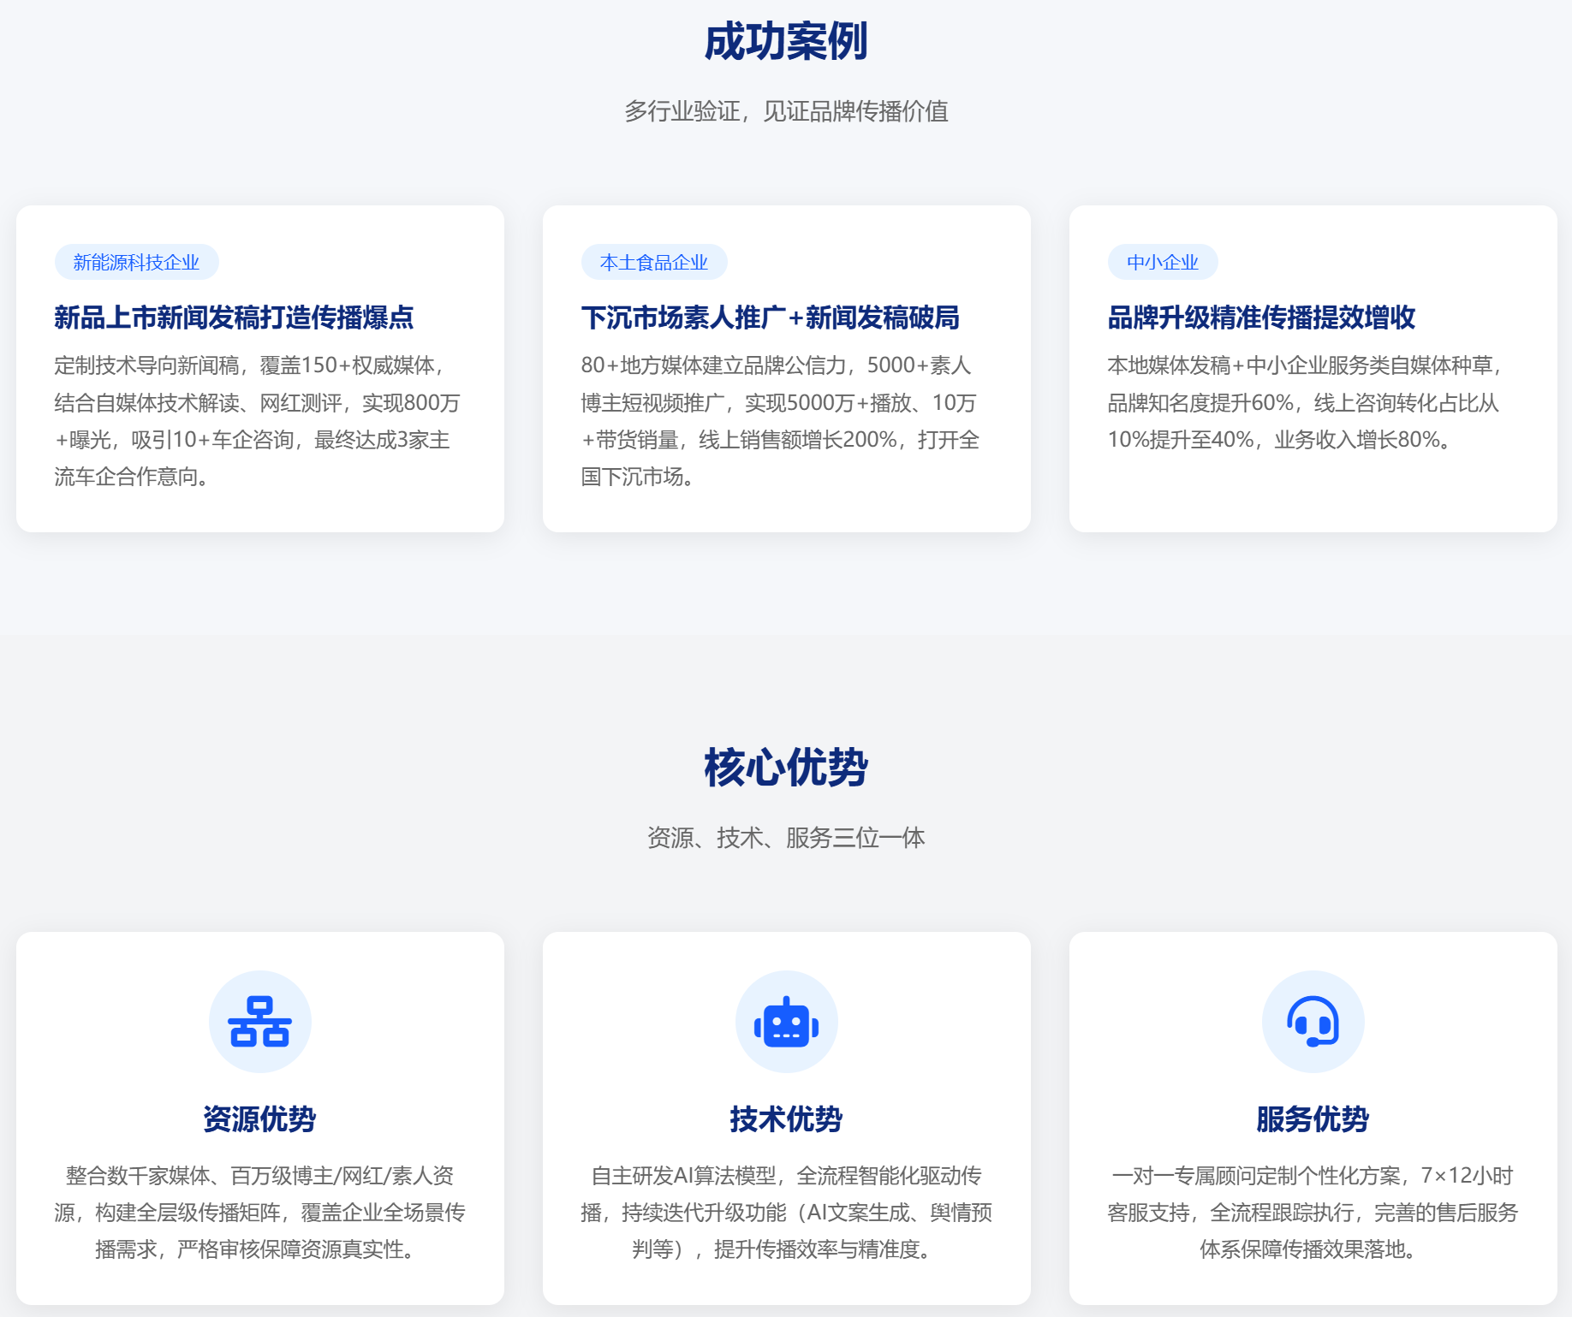Select the 新能源科技企业 tag
The width and height of the screenshot is (1572, 1317).
click(x=136, y=263)
